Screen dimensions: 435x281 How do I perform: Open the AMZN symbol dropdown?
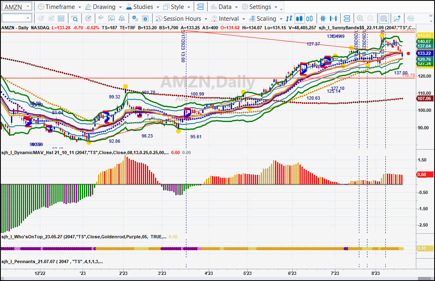[28, 7]
